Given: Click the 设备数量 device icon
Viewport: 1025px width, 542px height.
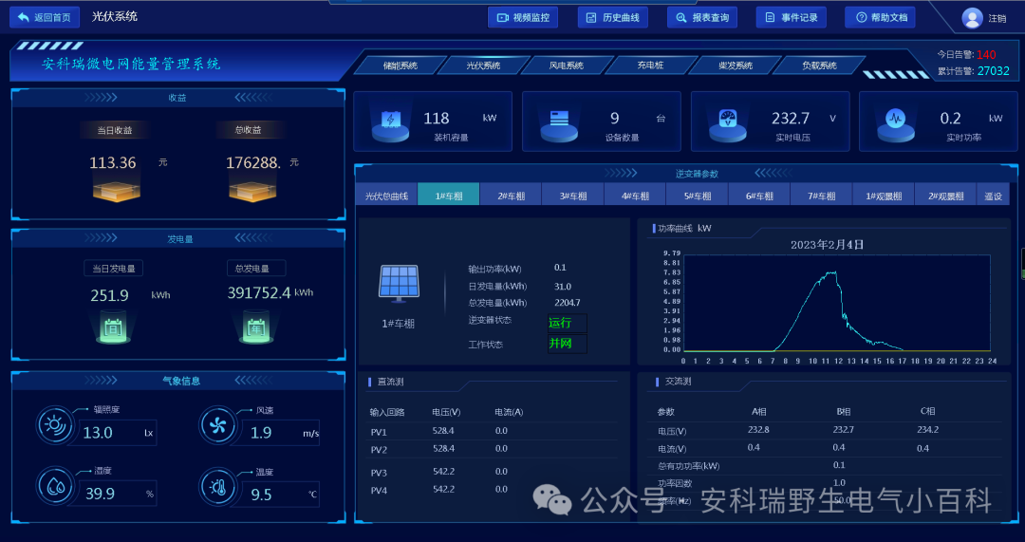Looking at the screenshot, I should coord(559,124).
